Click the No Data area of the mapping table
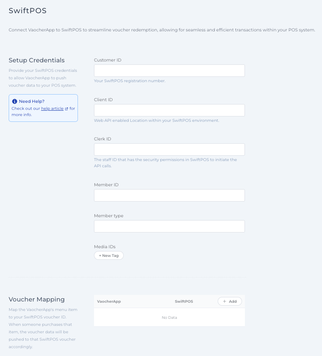Image resolution: width=322 pixels, height=356 pixels. tap(169, 317)
